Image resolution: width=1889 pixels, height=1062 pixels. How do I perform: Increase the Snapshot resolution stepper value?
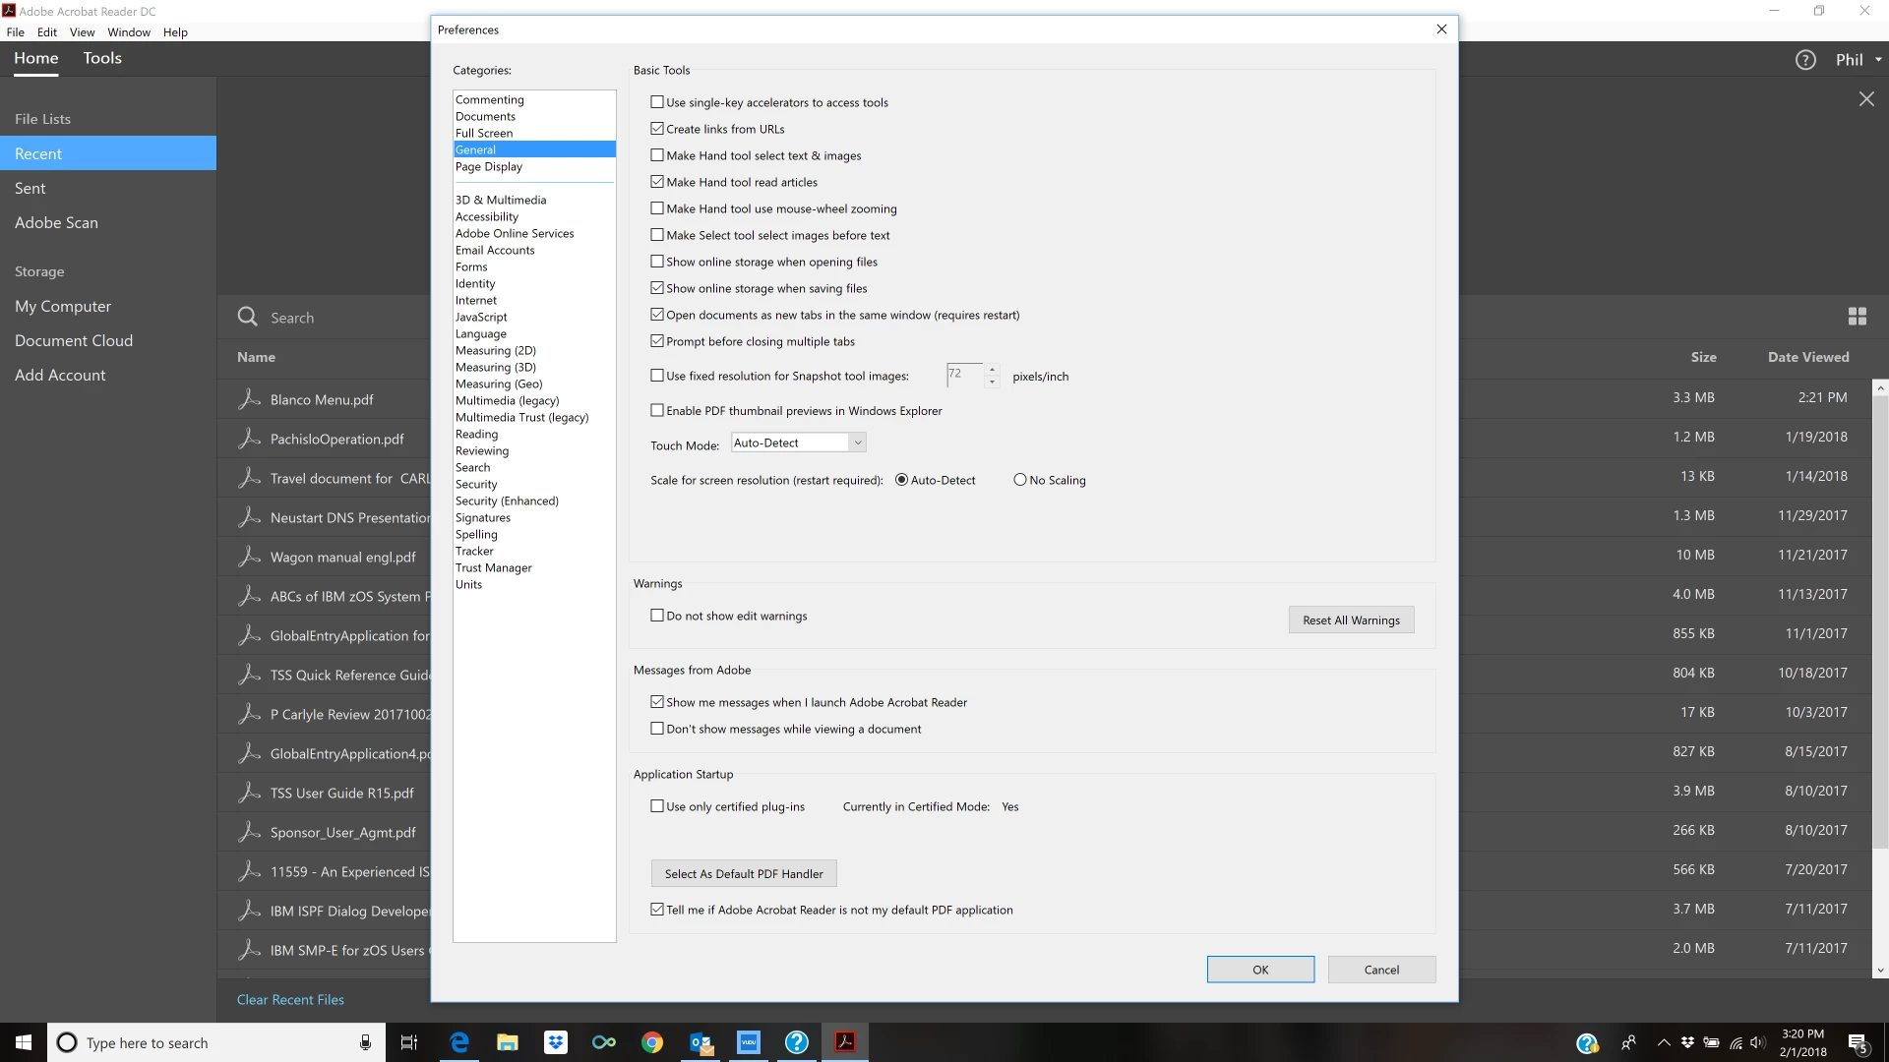992,370
